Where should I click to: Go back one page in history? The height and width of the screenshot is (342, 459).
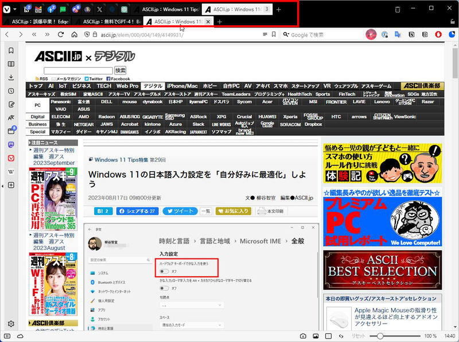coord(7,34)
